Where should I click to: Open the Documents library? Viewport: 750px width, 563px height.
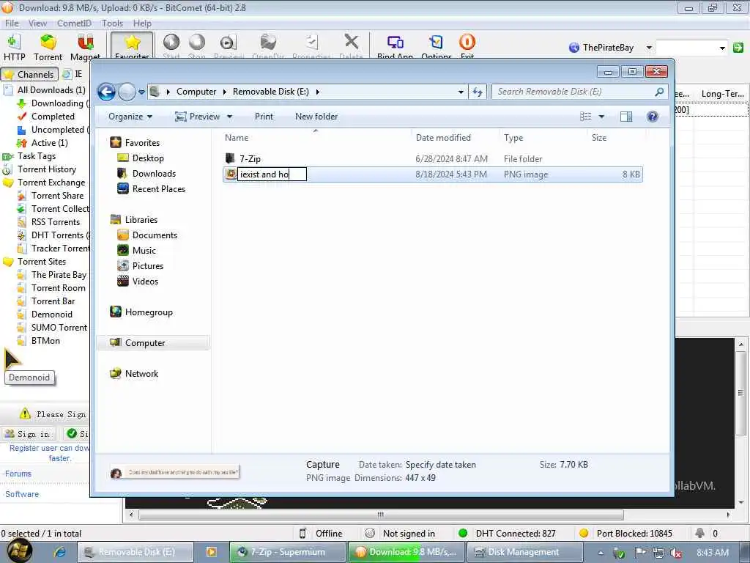click(155, 235)
